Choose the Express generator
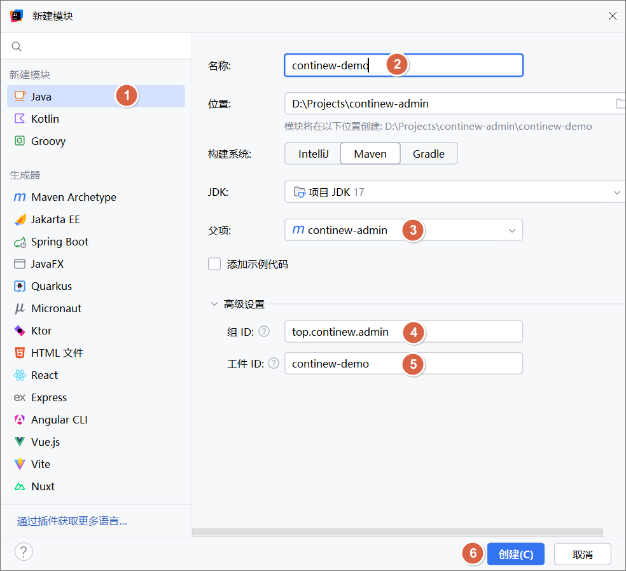This screenshot has height=571, width=626. (x=96, y=397)
